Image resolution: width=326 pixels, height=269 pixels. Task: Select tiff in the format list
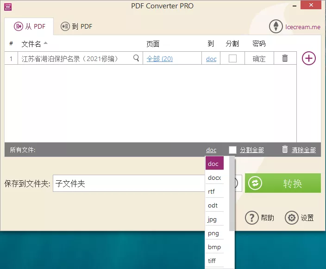(x=214, y=261)
